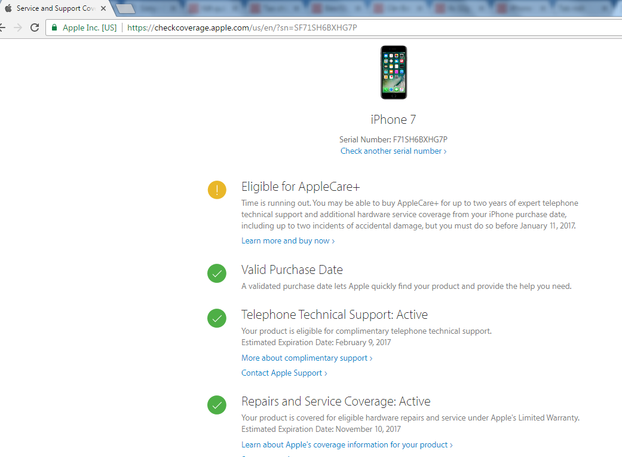
Task: Click the Apple logo favicon on tab
Action: tap(8, 8)
